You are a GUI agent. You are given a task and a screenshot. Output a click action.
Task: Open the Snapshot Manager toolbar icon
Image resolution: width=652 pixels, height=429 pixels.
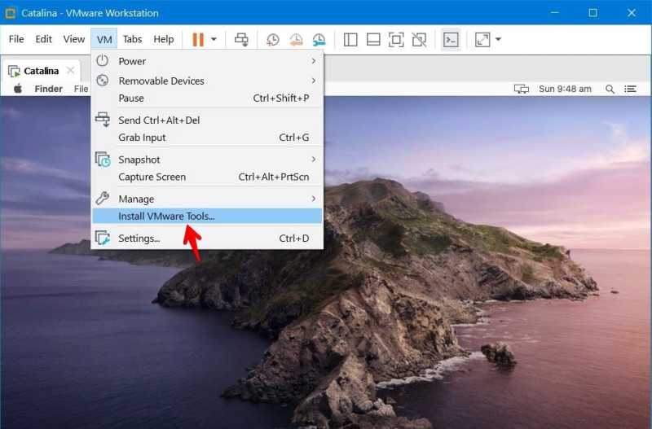click(x=319, y=39)
